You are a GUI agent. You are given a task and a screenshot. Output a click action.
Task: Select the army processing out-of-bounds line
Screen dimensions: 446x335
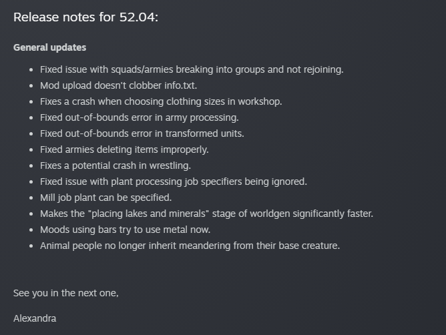point(139,117)
